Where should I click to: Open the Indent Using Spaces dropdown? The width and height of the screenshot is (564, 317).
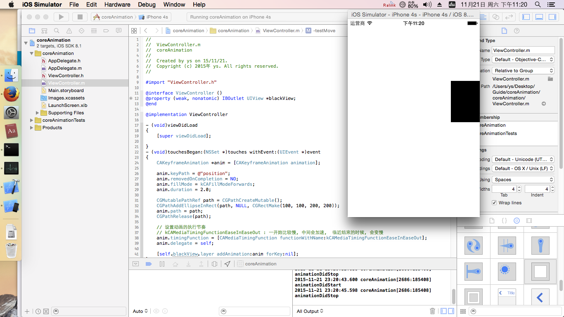point(523,180)
